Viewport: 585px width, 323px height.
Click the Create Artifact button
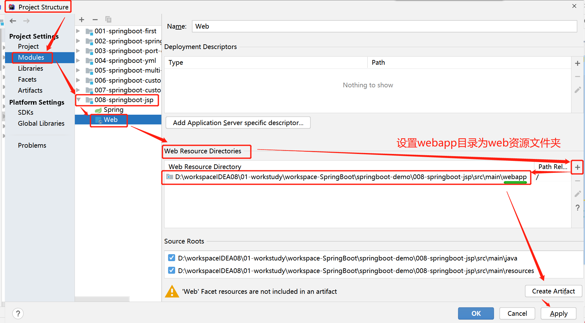point(553,291)
